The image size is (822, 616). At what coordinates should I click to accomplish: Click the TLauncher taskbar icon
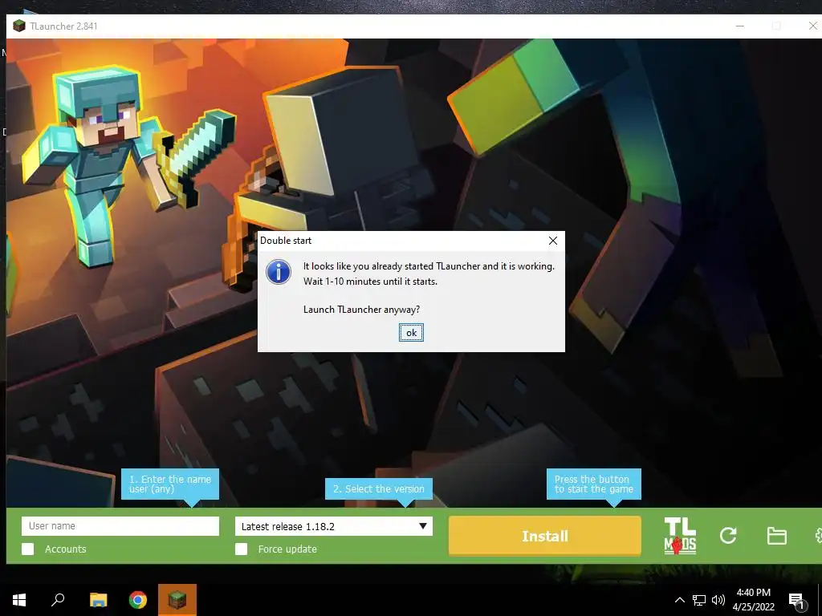(x=177, y=600)
